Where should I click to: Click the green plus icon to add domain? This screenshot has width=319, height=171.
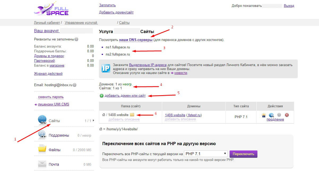[101, 96]
